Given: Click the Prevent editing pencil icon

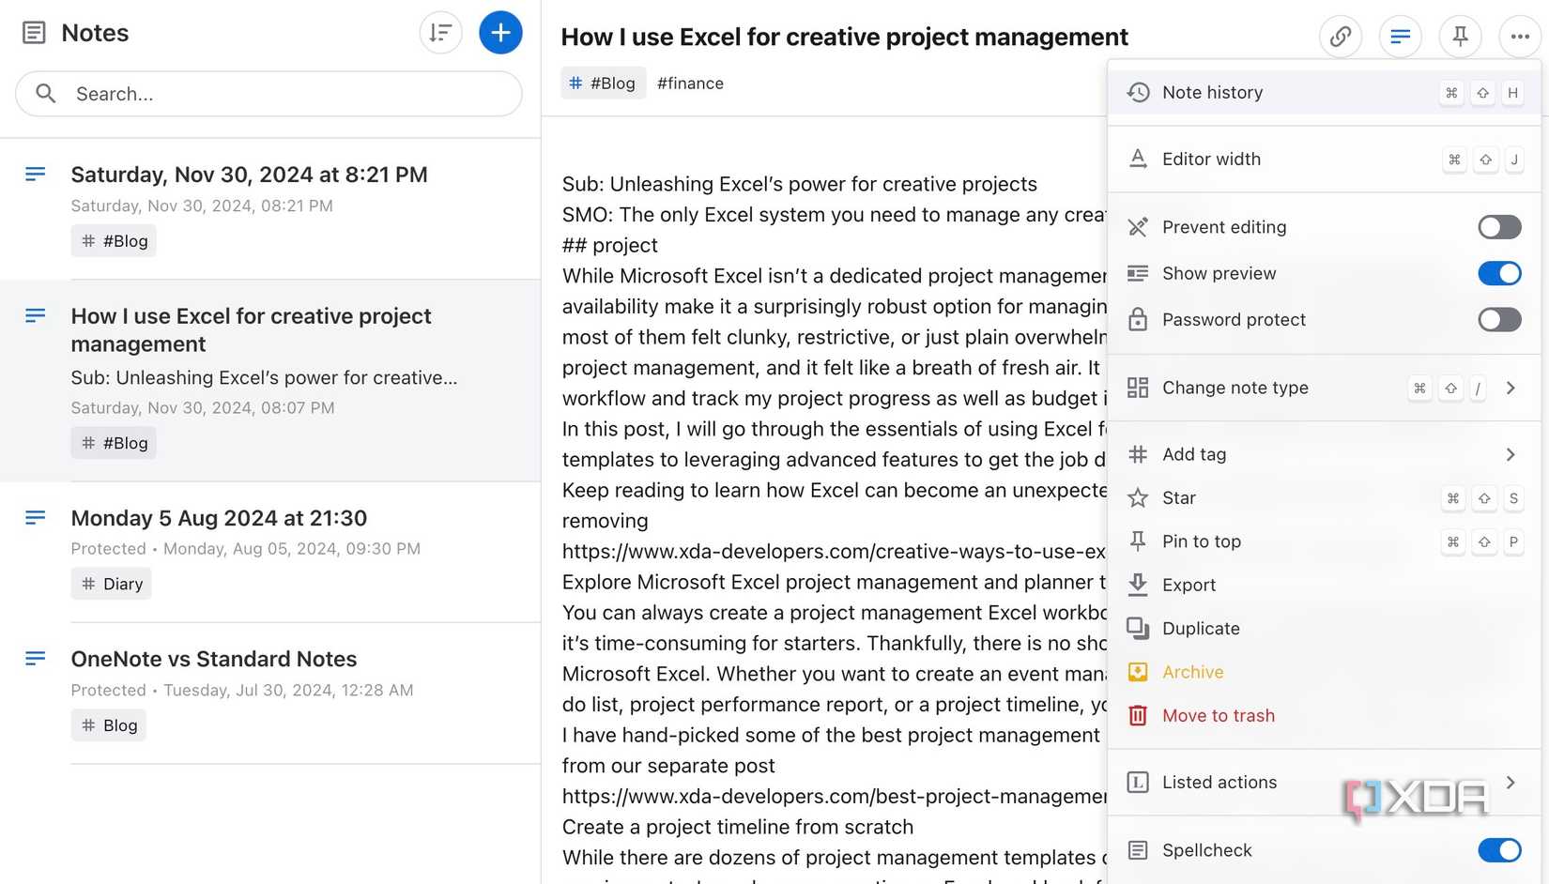Looking at the screenshot, I should 1138,227.
